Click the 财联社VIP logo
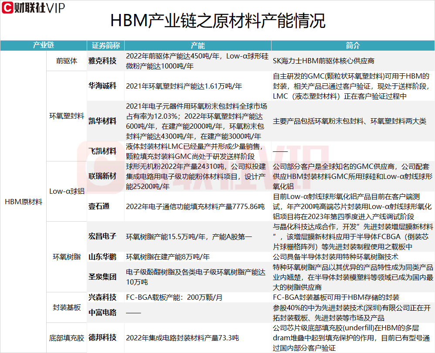The height and width of the screenshot is (353, 435). click(33, 7)
